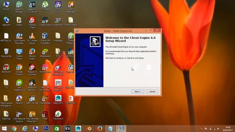235x132 pixels.
Task: Click the volume icon in system tray
Action: point(218,129)
